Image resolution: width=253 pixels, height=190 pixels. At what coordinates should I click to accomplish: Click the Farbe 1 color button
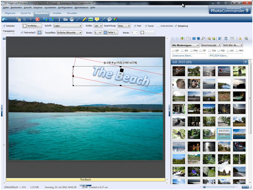pyautogui.click(x=110, y=33)
